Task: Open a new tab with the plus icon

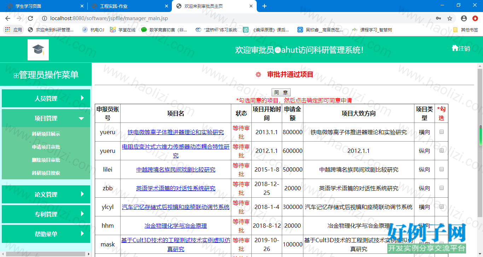Action: click(264, 6)
